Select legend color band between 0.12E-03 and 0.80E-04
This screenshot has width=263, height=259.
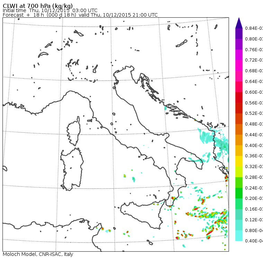239,225
